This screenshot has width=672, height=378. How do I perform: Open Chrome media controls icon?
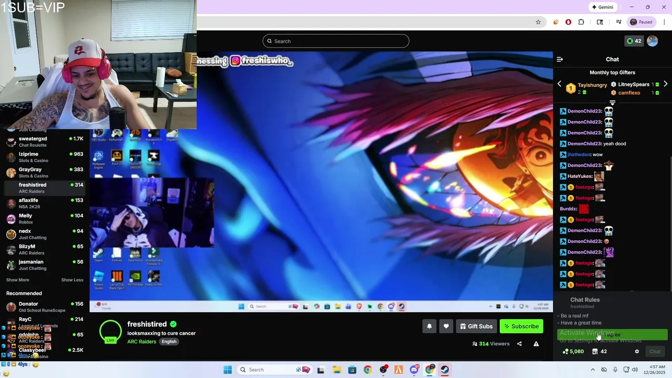click(619, 22)
